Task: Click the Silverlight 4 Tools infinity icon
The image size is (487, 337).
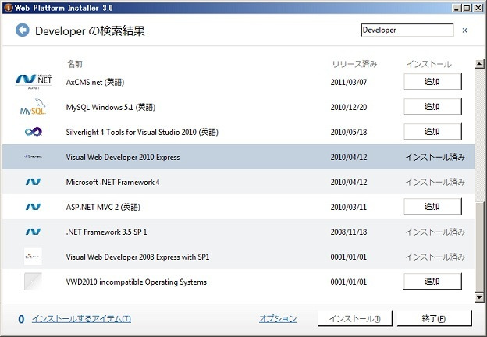Action: click(34, 132)
